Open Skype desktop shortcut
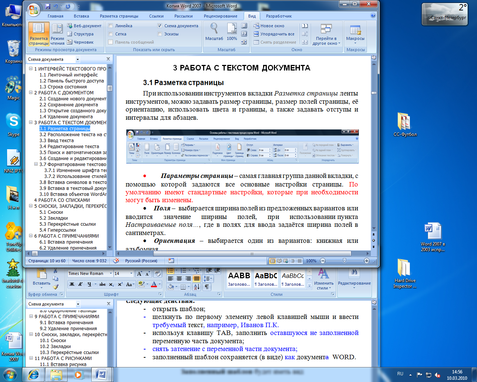This screenshot has height=382, width=477. 13,125
